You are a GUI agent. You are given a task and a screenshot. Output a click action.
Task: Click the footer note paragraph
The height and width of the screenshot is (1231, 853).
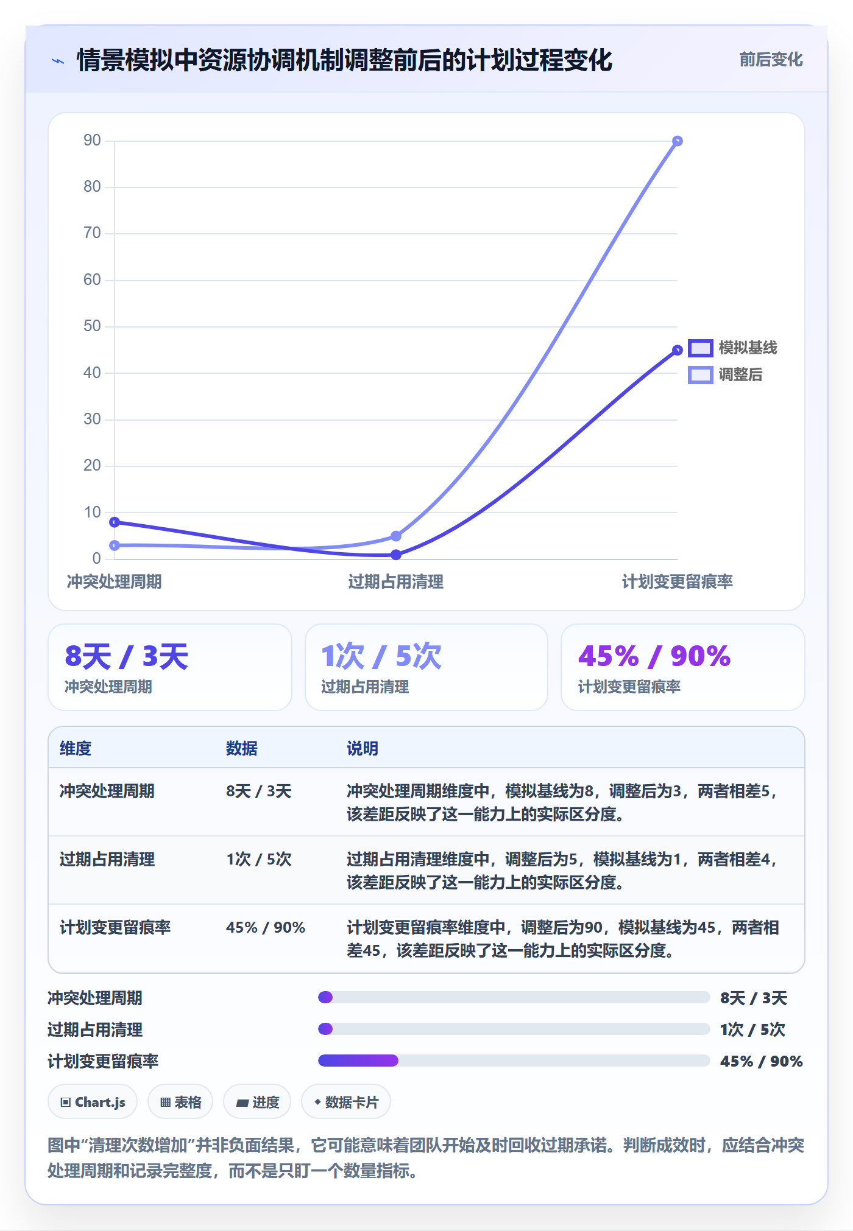(x=426, y=1158)
